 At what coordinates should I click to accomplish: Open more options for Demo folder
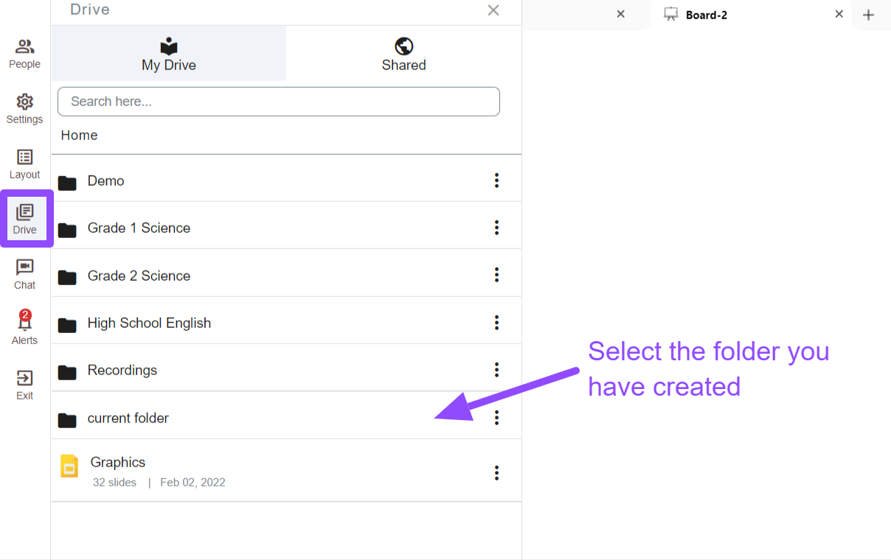click(x=496, y=181)
